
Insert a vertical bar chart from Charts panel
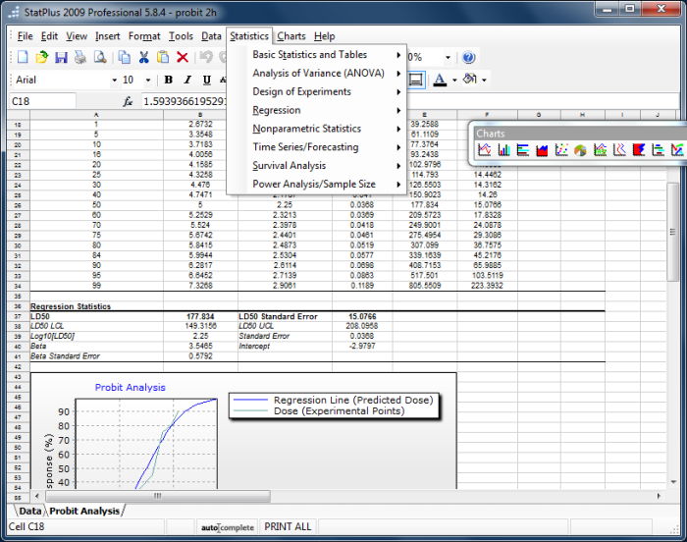click(503, 150)
